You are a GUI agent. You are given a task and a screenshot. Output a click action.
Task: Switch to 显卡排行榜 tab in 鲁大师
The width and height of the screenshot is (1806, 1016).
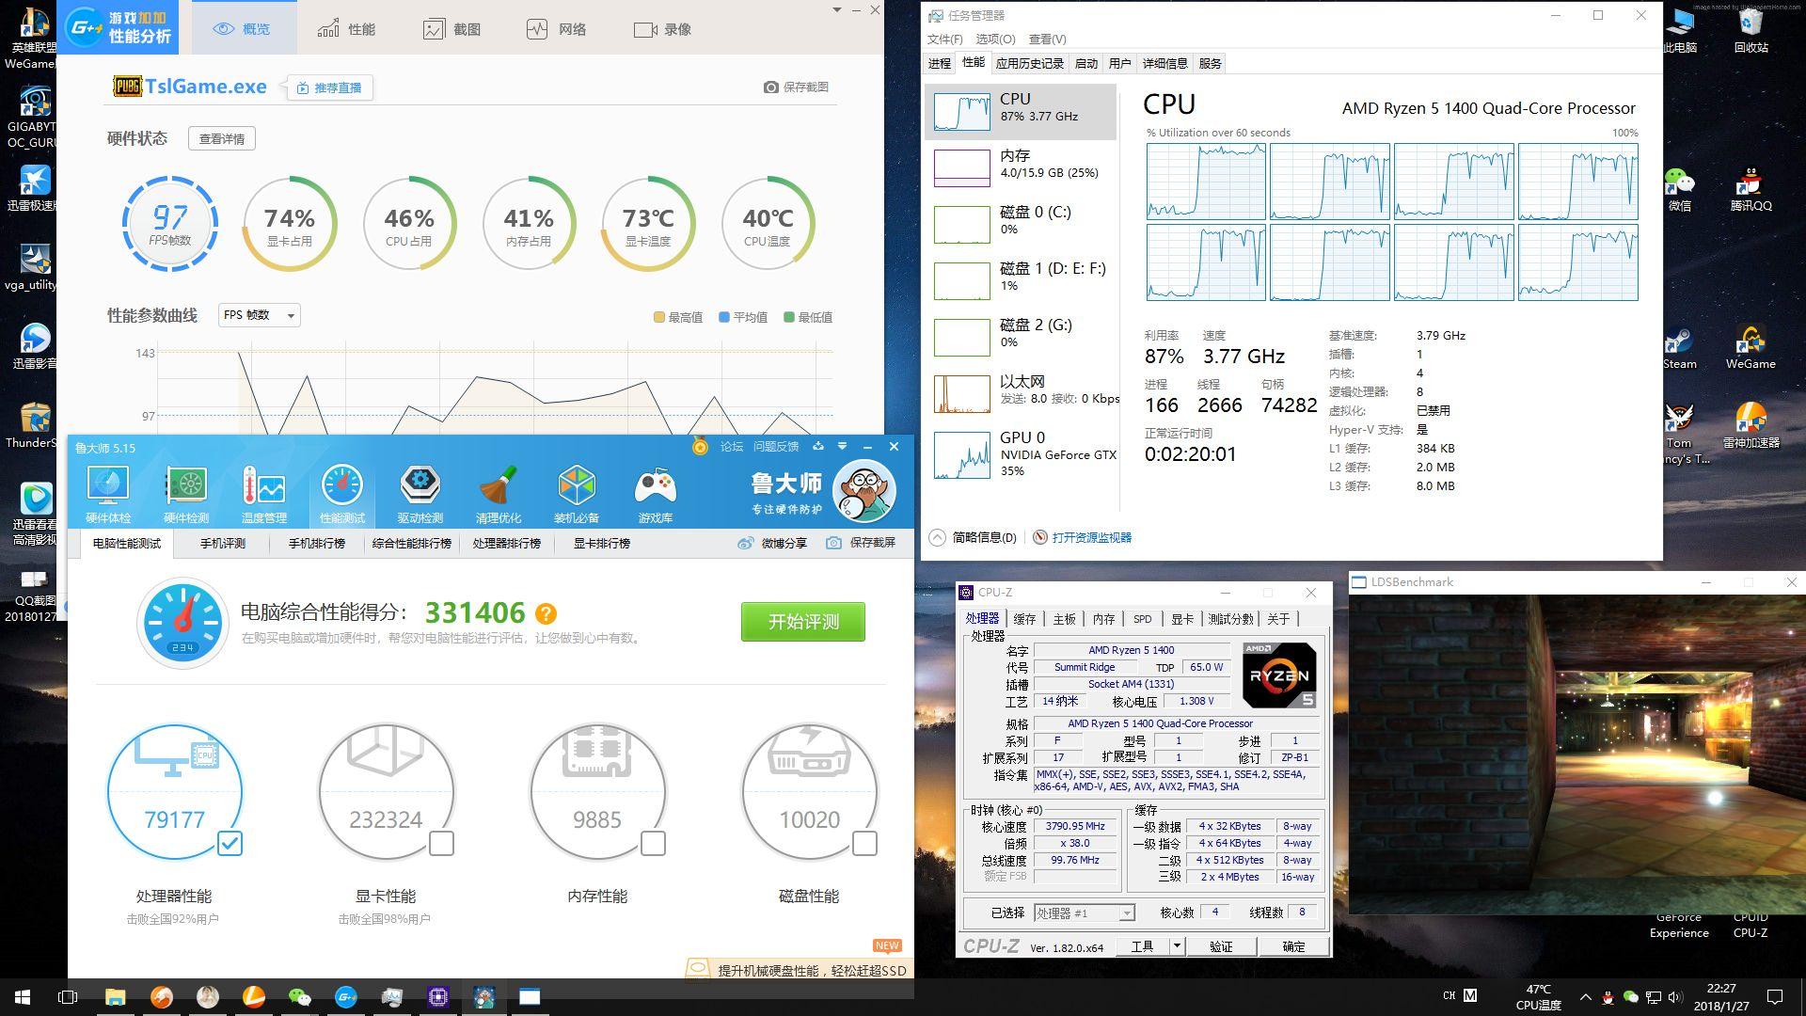(602, 544)
